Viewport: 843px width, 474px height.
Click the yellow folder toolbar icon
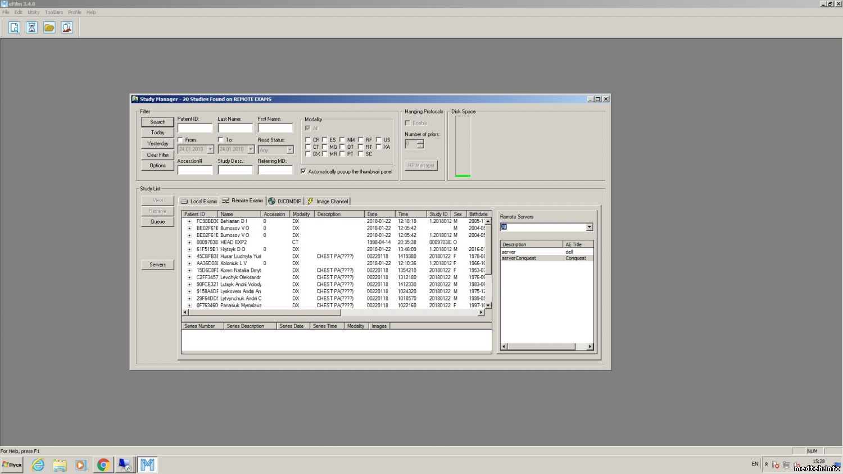[49, 28]
